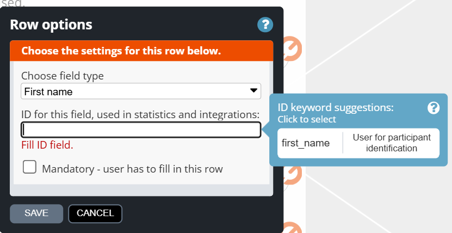Focus the ID for this field input
Screen dimensions: 452x233
[141, 130]
